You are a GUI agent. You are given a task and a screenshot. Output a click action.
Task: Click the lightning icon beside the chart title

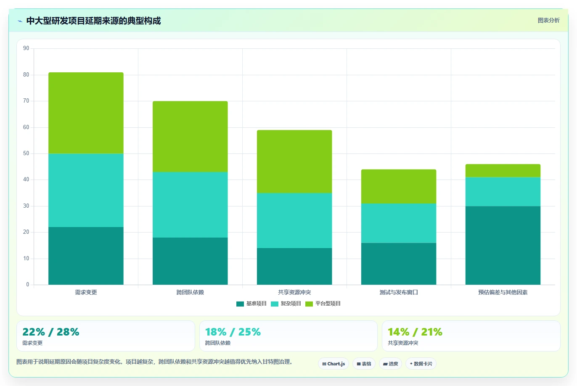[20, 21]
